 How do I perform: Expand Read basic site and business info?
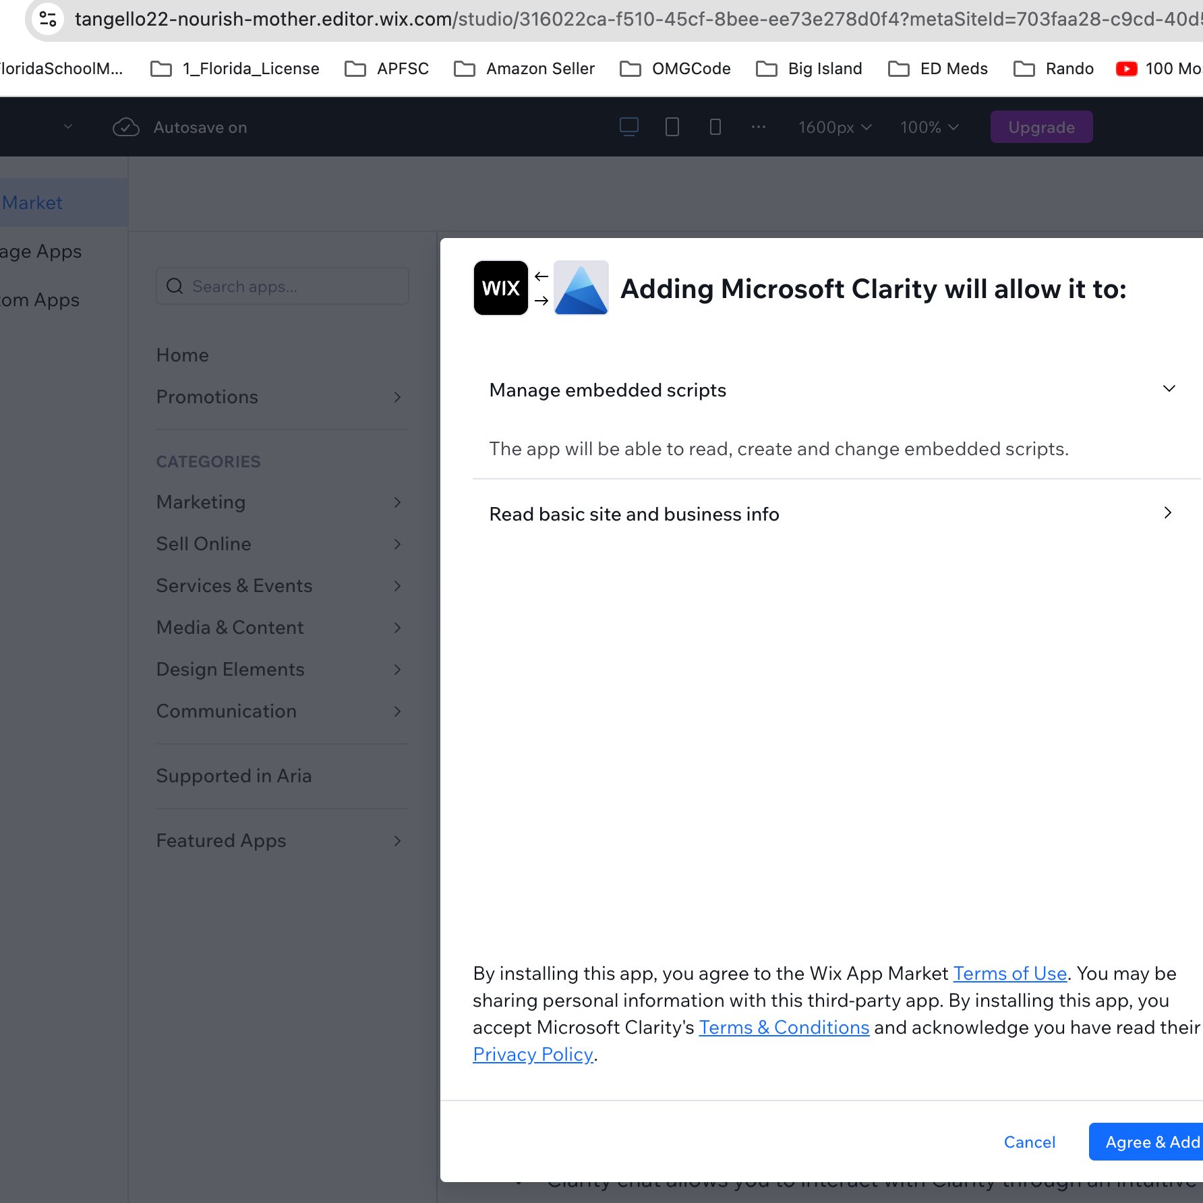click(x=1167, y=513)
